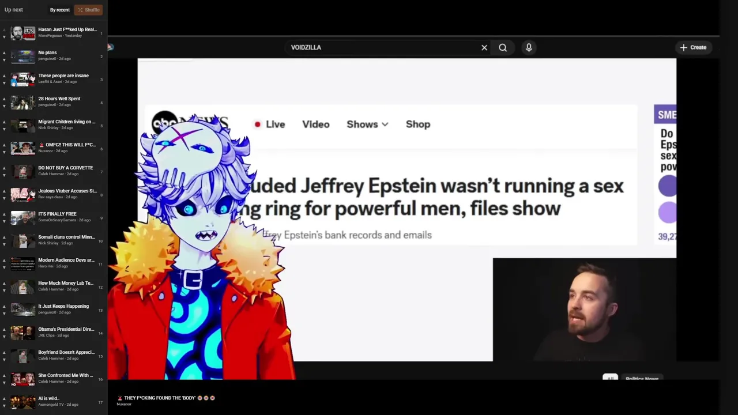Click 'Asmongold TV · 2d ago' channel text
The height and width of the screenshot is (415, 738).
pos(58,405)
